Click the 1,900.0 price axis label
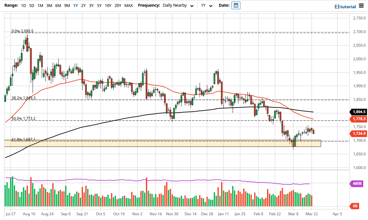This screenshot has height=220, width=368. pyautogui.click(x=359, y=86)
